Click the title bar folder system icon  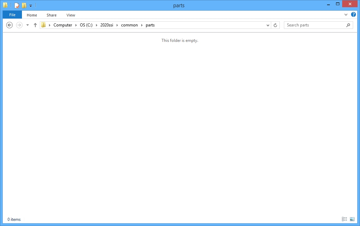(5, 5)
